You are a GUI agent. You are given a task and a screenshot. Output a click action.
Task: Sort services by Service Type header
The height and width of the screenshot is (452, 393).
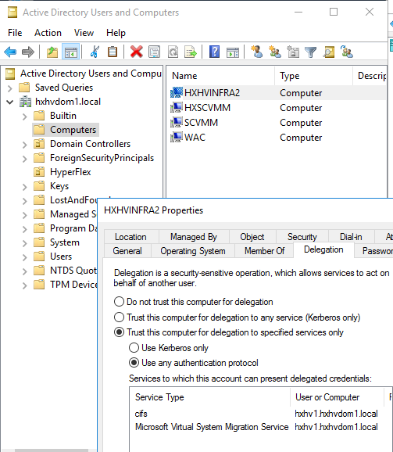coord(210,397)
